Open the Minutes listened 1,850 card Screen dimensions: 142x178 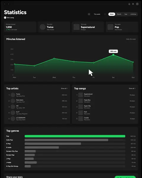[x=20, y=27]
